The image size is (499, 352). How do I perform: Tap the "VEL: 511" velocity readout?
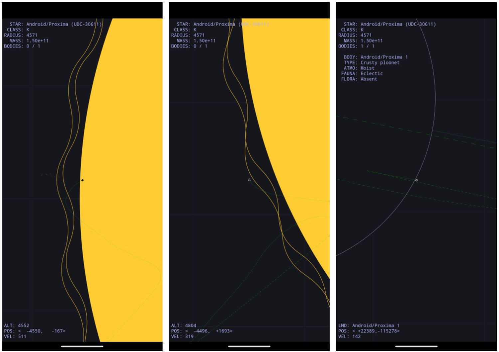pyautogui.click(x=15, y=336)
